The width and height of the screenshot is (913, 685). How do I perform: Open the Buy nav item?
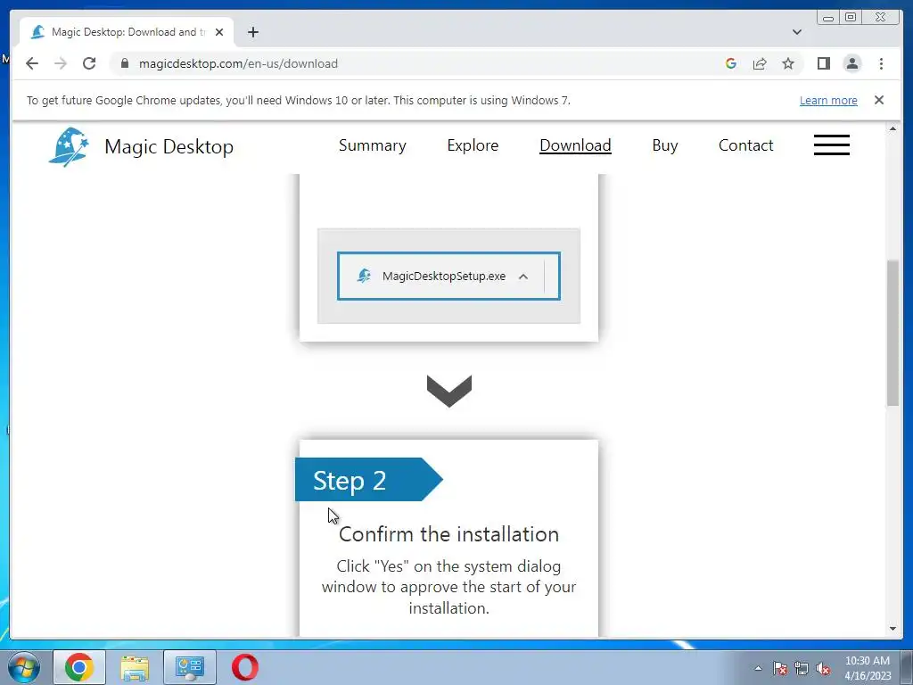[x=665, y=145]
